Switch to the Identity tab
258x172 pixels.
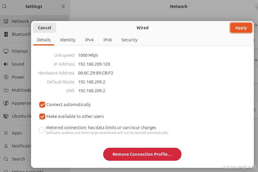pyautogui.click(x=68, y=40)
